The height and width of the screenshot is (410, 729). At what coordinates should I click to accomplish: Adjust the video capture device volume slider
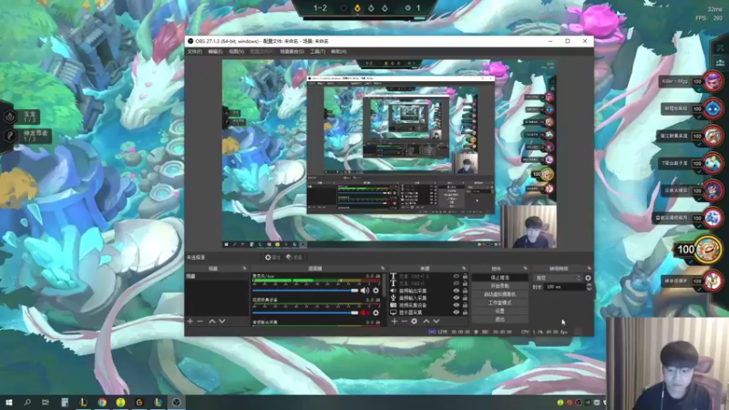(x=305, y=313)
